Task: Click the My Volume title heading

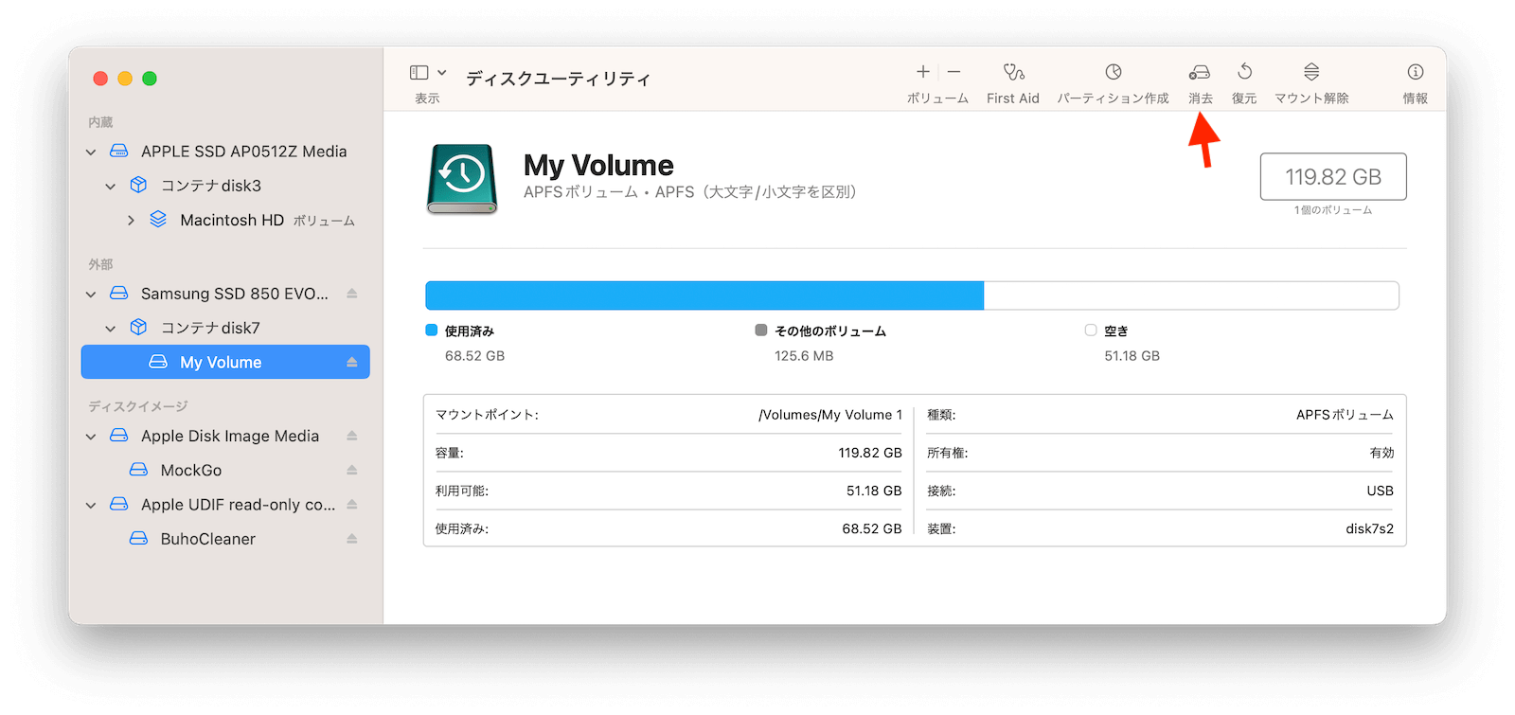Action: (598, 166)
